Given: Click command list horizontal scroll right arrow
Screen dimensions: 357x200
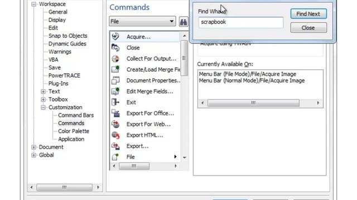Looking at the screenshot, I should (176, 166).
